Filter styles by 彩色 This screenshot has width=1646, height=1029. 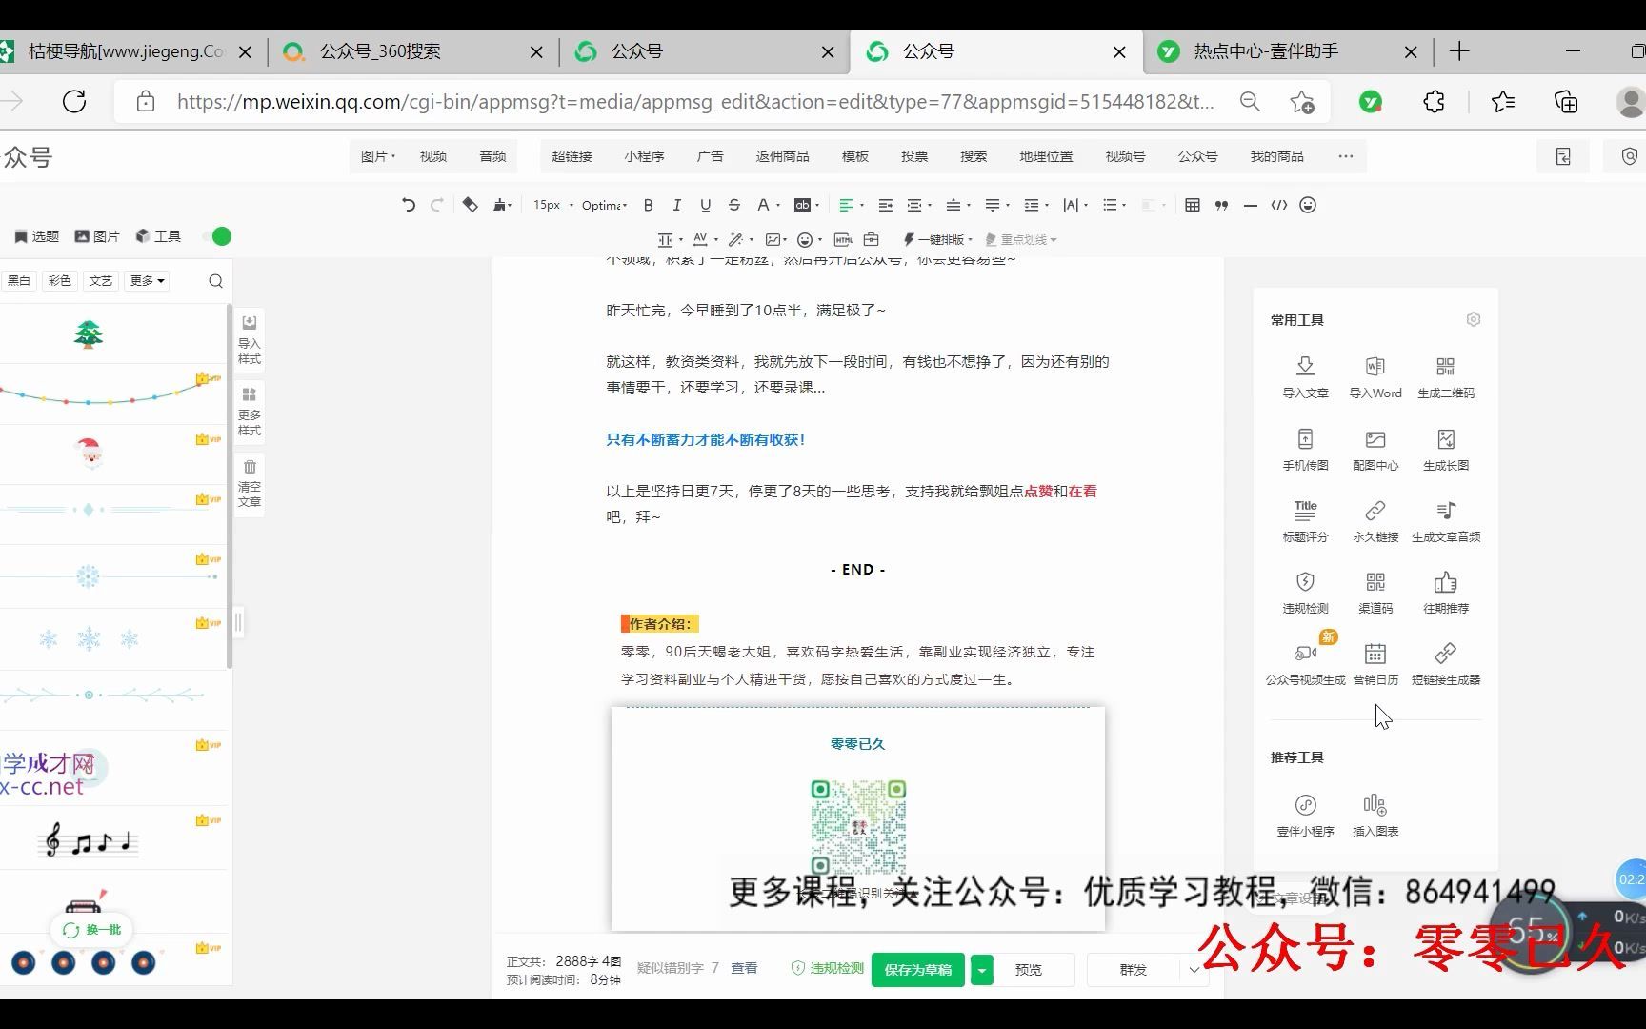point(60,280)
